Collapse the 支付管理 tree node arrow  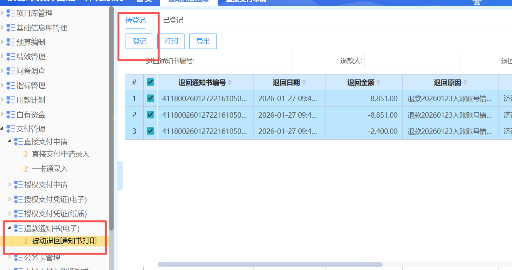pyautogui.click(x=2, y=129)
